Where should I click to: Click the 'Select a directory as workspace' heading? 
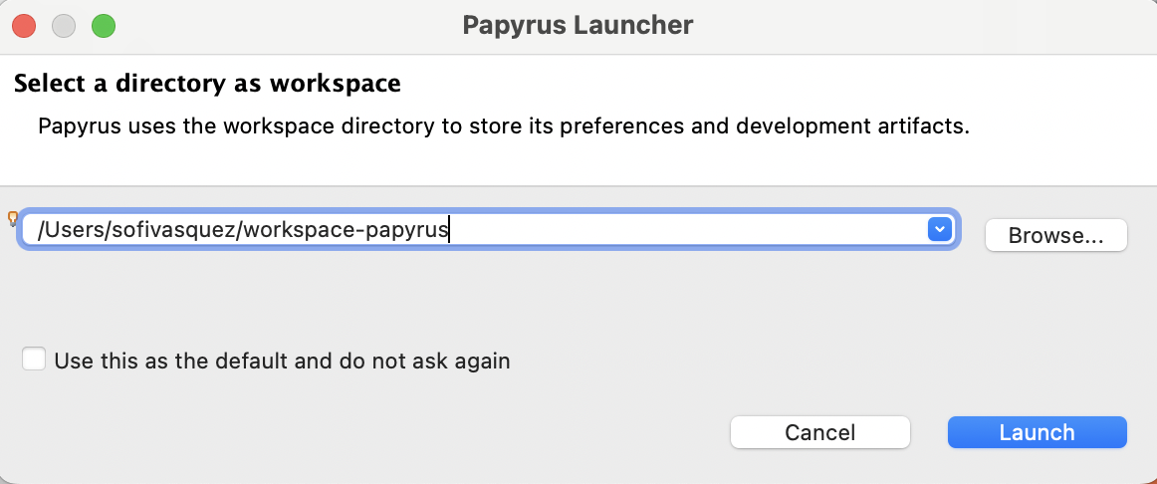(207, 84)
